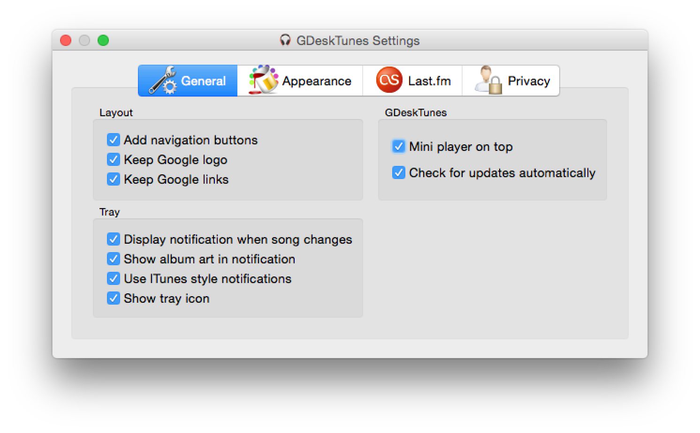The width and height of the screenshot is (700, 433).
Task: Click the GDeskTunes group label
Action: click(x=416, y=112)
